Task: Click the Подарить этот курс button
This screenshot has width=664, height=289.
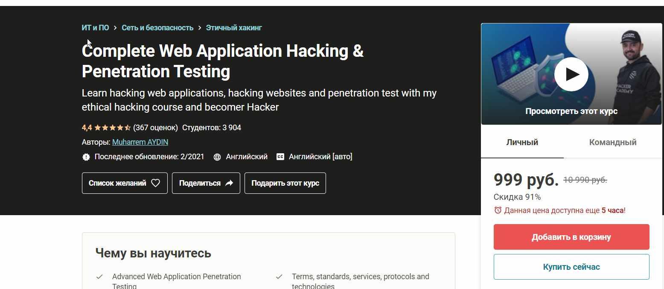Action: pyautogui.click(x=285, y=183)
